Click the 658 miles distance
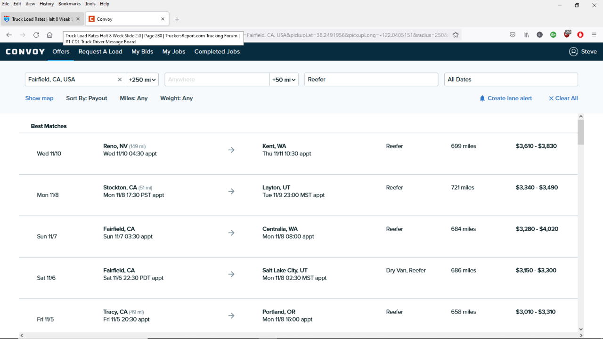Image resolution: width=603 pixels, height=339 pixels. click(x=464, y=312)
